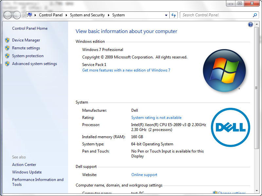Click the 160 GB installed memory value
The width and height of the screenshot is (262, 196).
point(137,137)
